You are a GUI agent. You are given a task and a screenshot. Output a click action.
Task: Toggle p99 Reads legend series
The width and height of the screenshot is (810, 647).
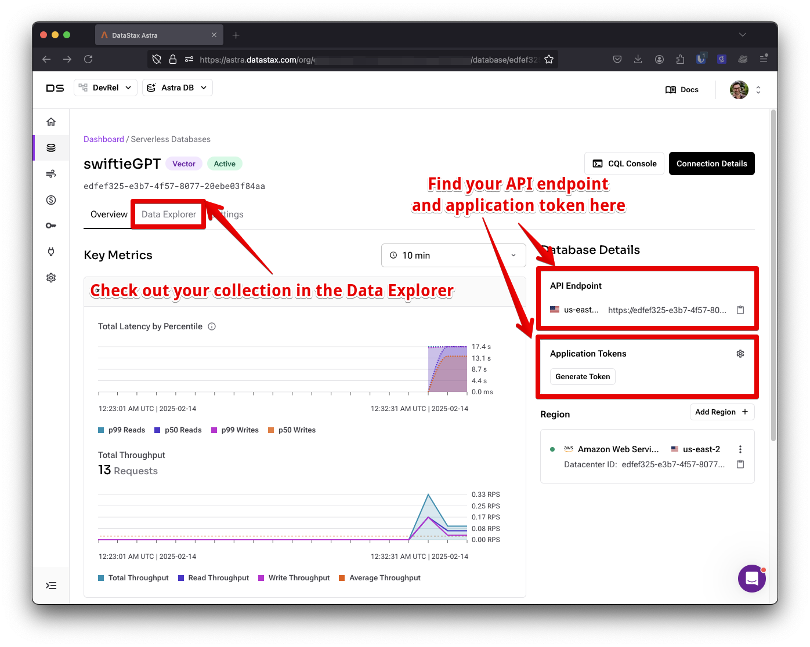pos(122,430)
